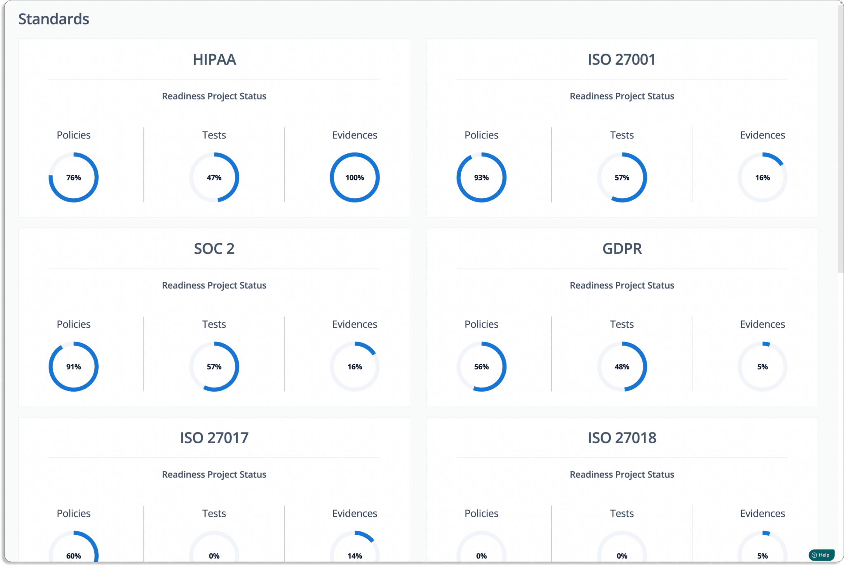Screen dimensions: 844x566
Task: Click SOC 2 Evidences 16% ring
Action: [x=355, y=366]
